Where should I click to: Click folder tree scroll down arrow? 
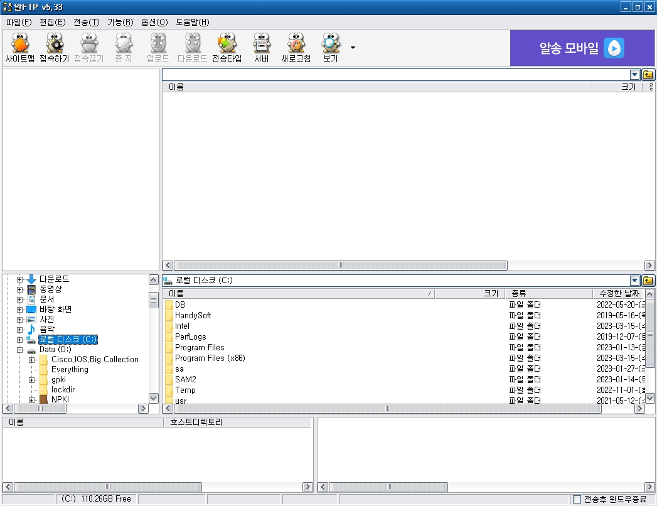coord(153,398)
